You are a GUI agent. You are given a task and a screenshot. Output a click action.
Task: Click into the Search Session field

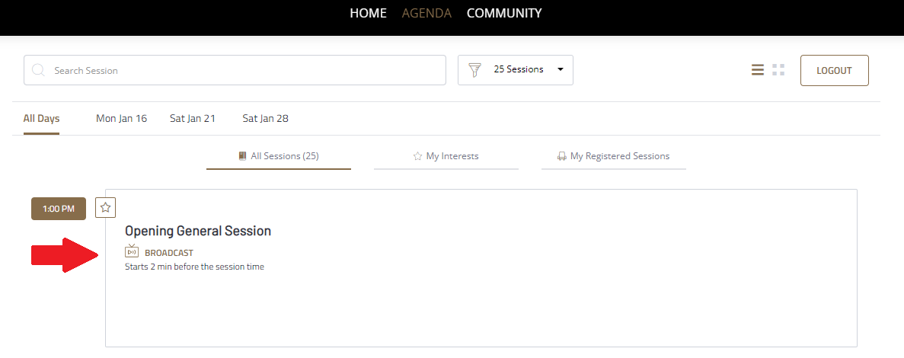click(x=235, y=70)
